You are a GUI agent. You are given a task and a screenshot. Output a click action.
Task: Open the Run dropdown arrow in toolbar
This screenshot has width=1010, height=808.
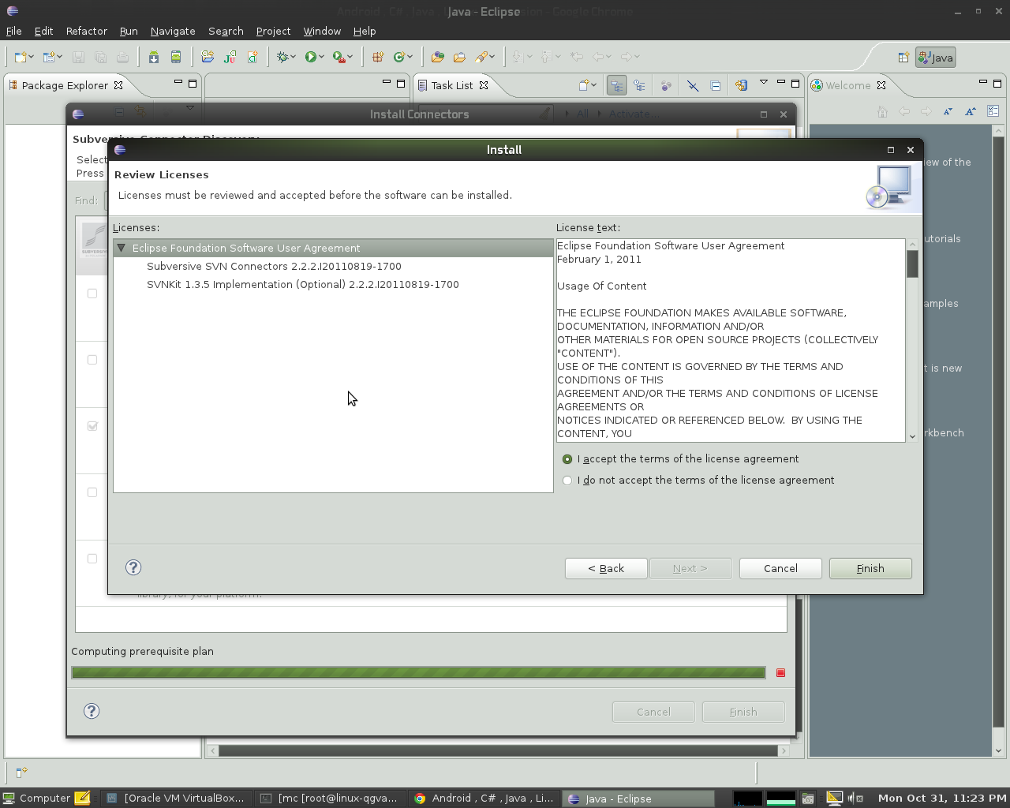pos(321,57)
